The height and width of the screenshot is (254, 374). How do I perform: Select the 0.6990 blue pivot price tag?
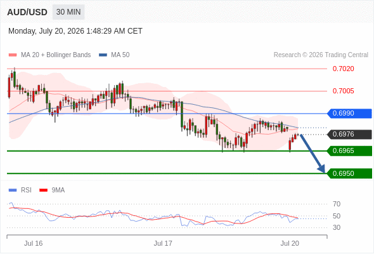349,113
